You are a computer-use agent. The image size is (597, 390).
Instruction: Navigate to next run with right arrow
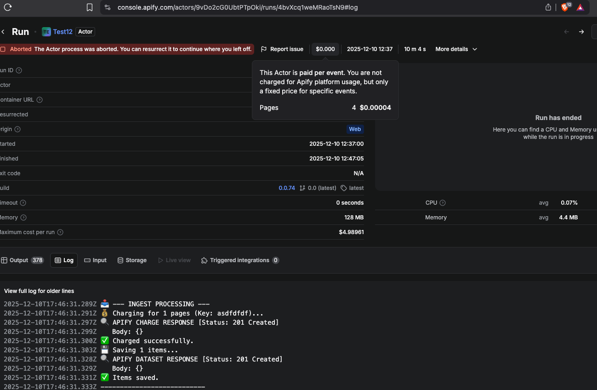[x=581, y=32]
